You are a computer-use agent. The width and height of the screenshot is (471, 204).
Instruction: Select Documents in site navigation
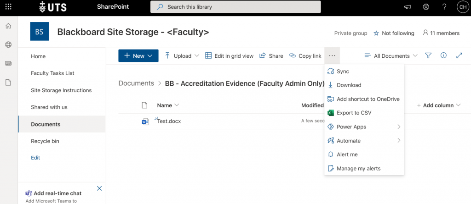click(x=62, y=124)
